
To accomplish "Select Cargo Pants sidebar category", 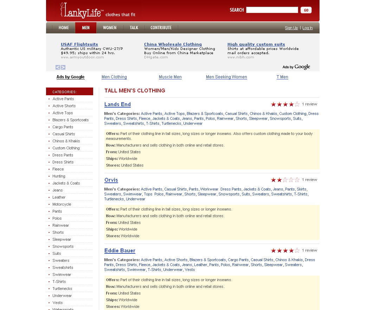I will 63,127.
